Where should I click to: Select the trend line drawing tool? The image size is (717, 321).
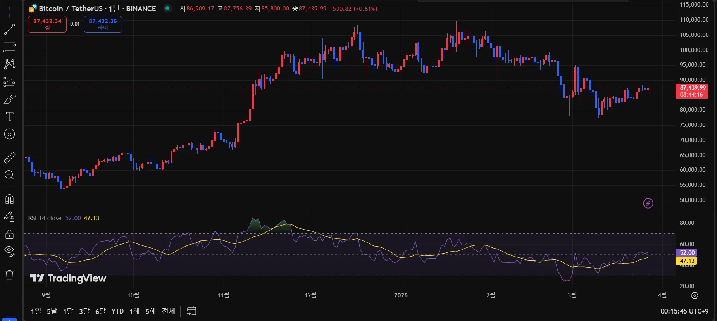click(9, 29)
